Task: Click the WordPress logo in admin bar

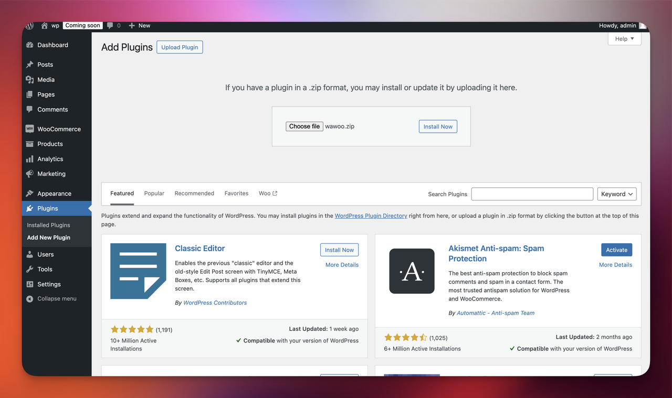Action: tap(30, 26)
